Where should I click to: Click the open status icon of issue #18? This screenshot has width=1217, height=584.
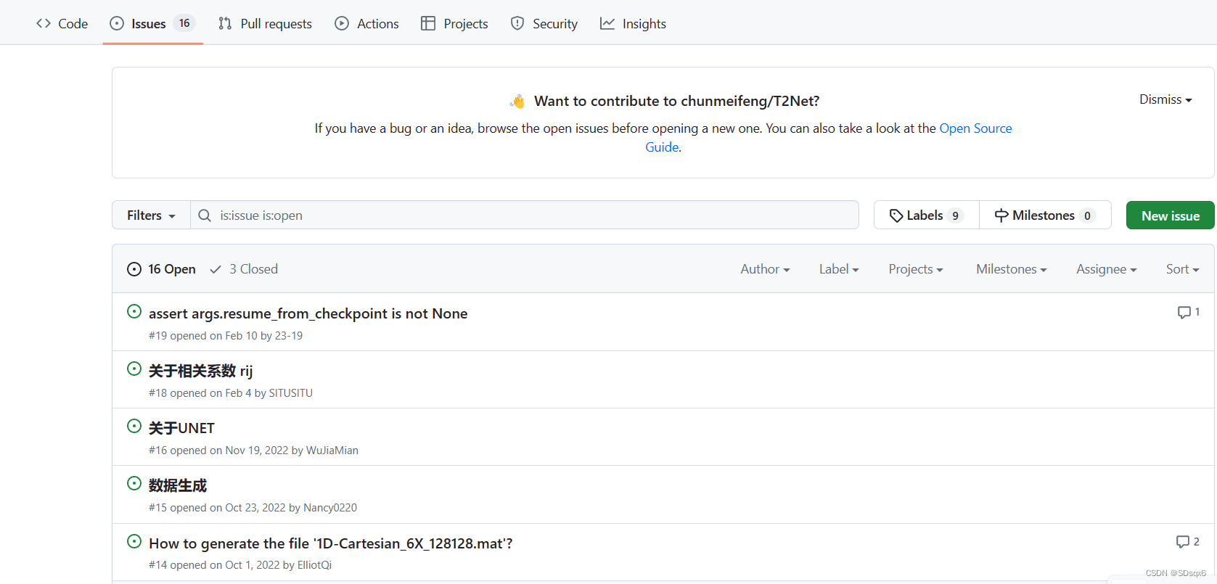pos(134,369)
